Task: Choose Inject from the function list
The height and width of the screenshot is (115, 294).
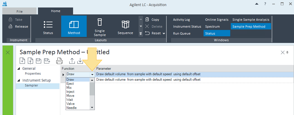Action: [x=70, y=92]
